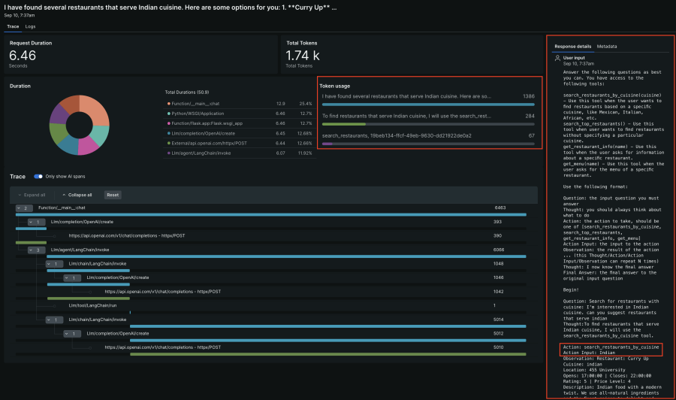Select the Response details tab
Image resolution: width=676 pixels, height=400 pixels.
572,47
